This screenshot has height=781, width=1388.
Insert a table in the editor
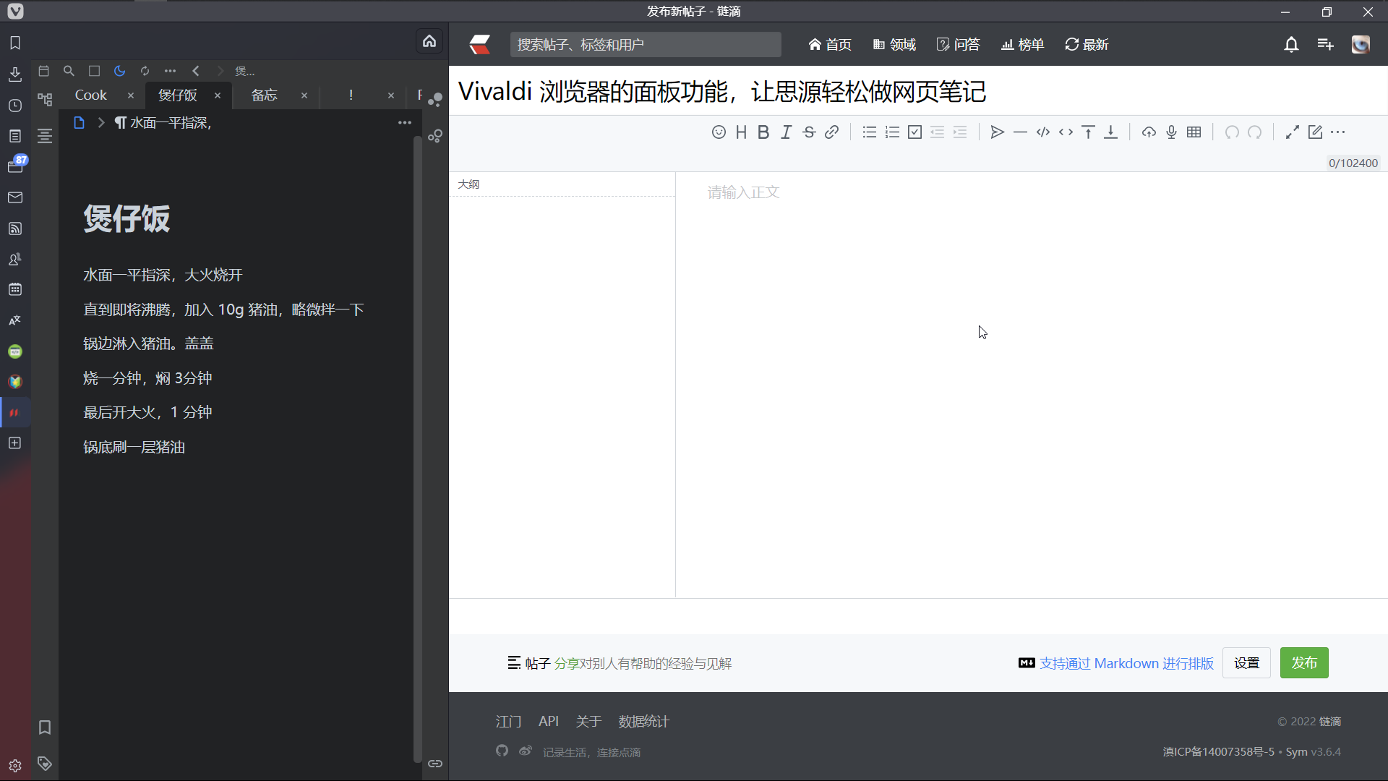(x=1194, y=132)
